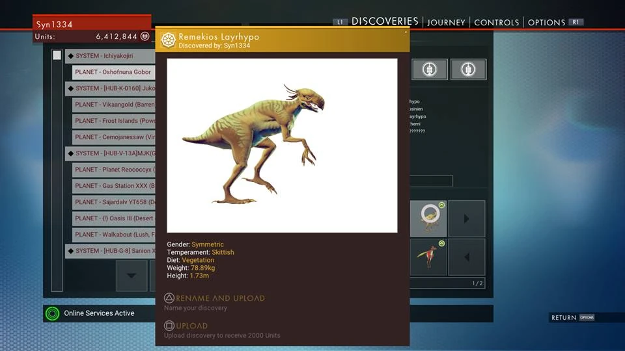Select PLANET - Frost Islands row
625x351 pixels.
point(113,121)
